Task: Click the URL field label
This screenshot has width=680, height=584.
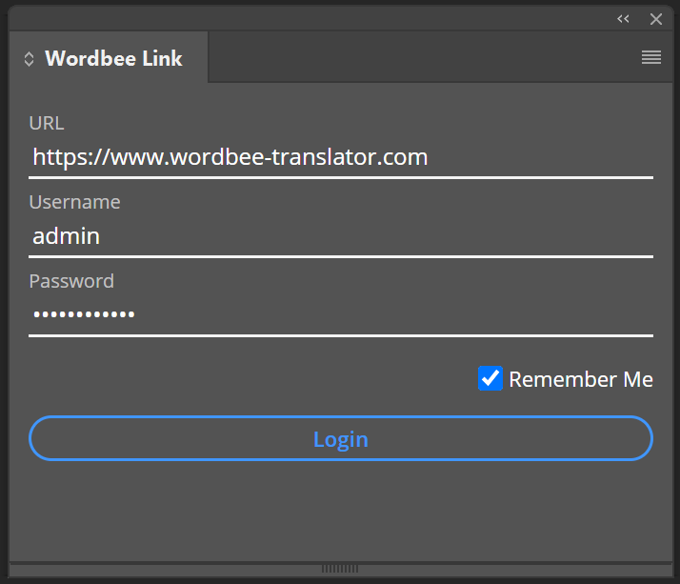Action: pos(47,123)
